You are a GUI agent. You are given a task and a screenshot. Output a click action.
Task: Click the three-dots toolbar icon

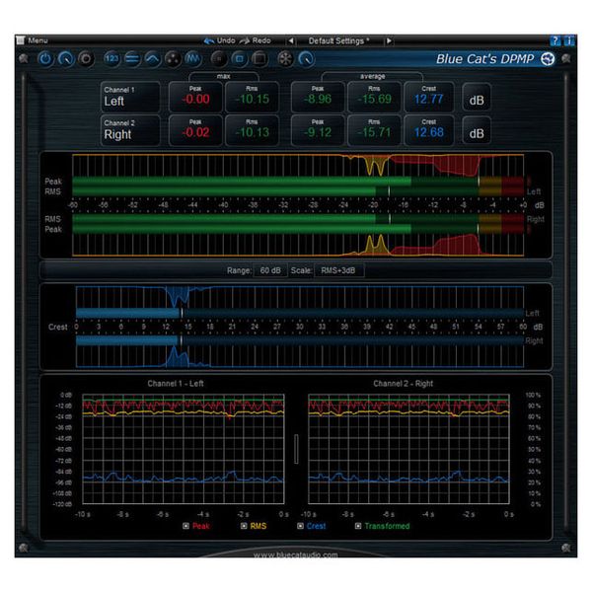coord(172,59)
